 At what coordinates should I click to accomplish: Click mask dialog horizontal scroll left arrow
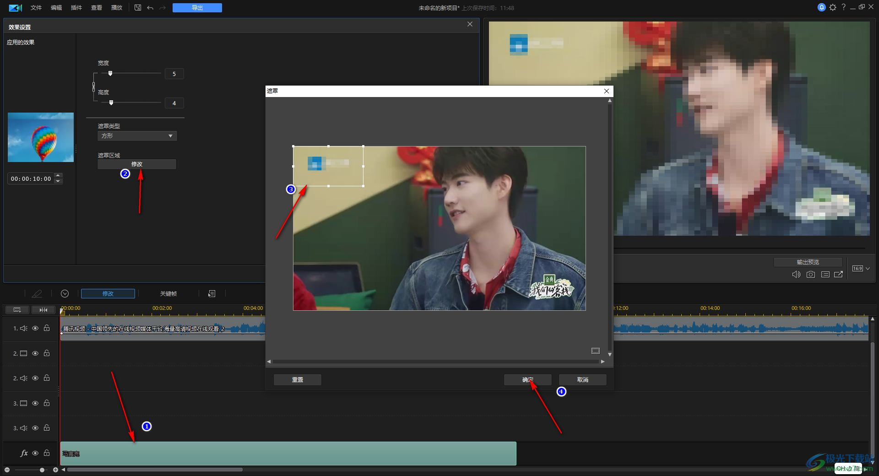(x=269, y=362)
